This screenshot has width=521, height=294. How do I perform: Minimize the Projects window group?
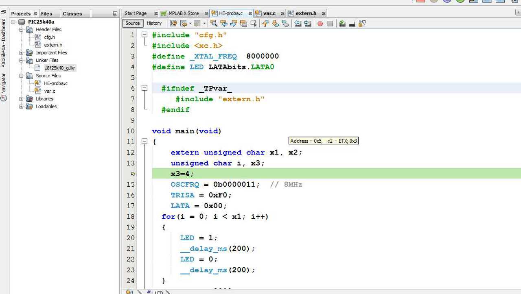(115, 14)
